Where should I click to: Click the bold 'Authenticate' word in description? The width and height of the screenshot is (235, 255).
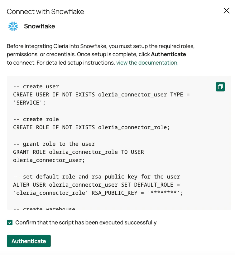click(x=168, y=54)
